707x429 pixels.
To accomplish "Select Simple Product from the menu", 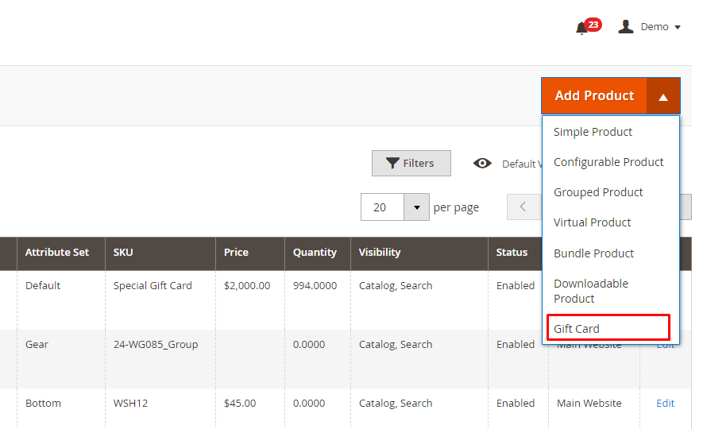I will [x=593, y=132].
